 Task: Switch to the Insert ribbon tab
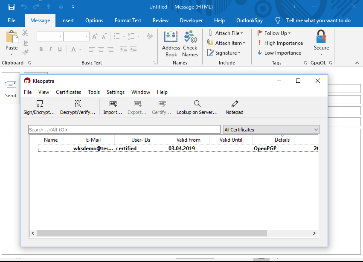[x=67, y=20]
